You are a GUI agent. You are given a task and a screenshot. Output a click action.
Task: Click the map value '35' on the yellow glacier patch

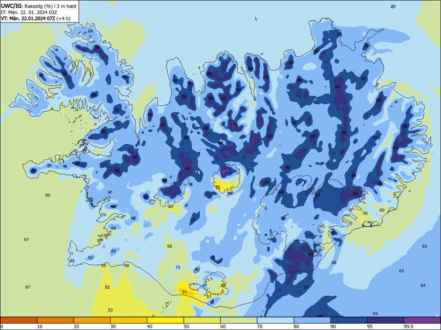pos(217,187)
